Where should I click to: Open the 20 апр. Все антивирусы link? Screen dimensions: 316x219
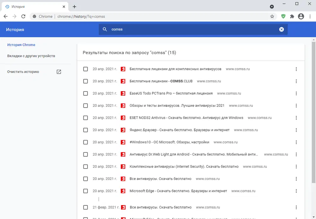tap(161, 179)
